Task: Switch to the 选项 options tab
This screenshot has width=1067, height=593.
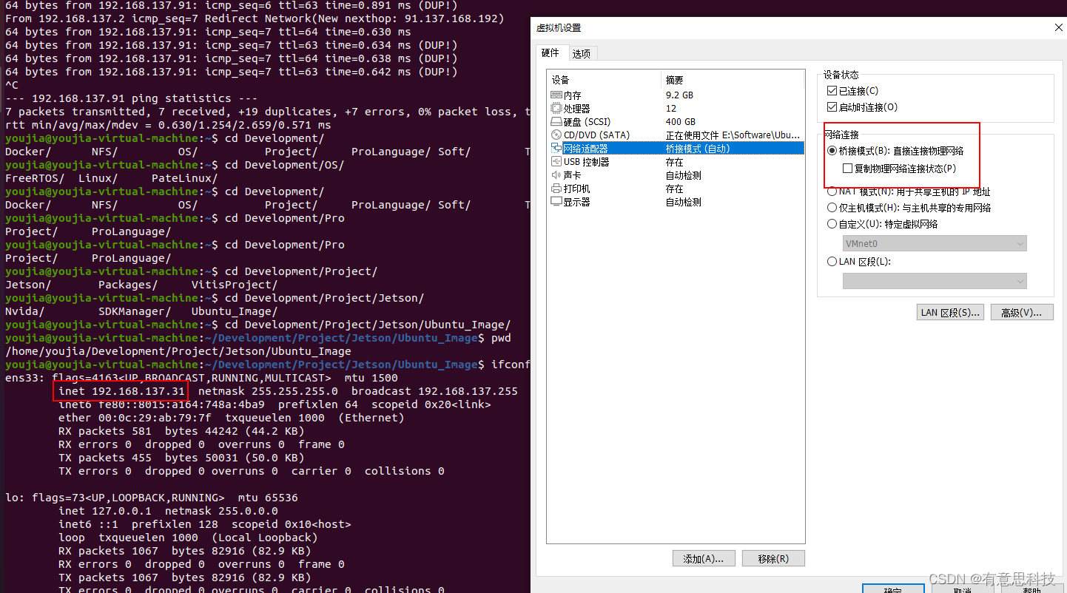Action: click(582, 54)
